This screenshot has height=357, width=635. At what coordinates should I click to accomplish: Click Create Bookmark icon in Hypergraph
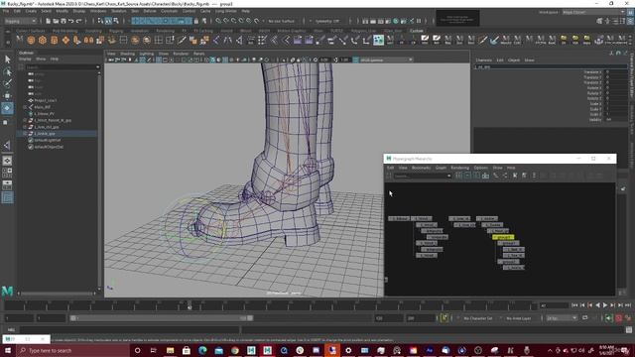click(515, 176)
